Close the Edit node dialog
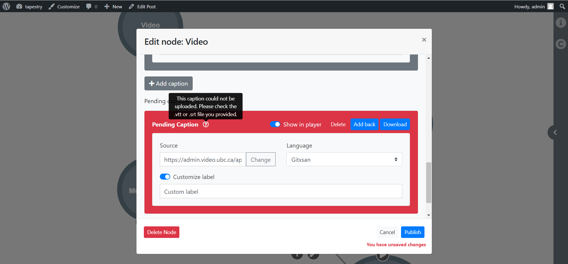The image size is (568, 264). (x=424, y=40)
